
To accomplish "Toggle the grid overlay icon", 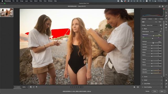I will (x=166, y=87).
